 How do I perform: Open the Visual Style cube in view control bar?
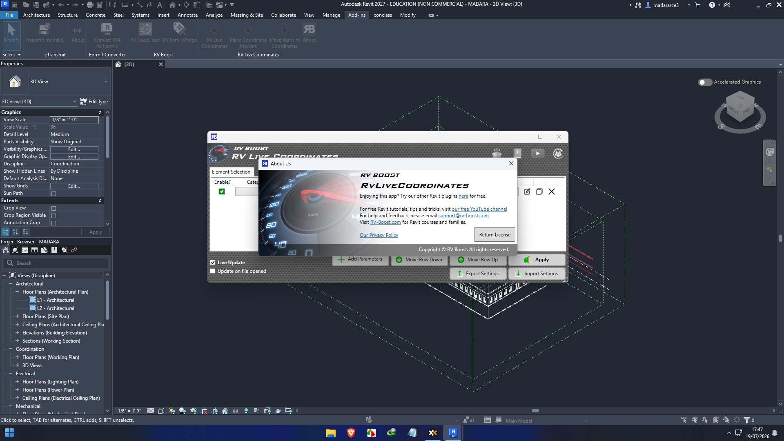point(161,411)
